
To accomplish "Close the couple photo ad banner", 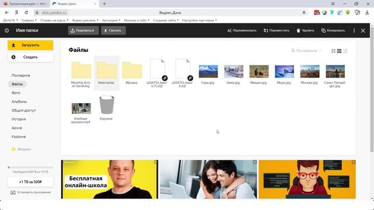I will [255, 162].
